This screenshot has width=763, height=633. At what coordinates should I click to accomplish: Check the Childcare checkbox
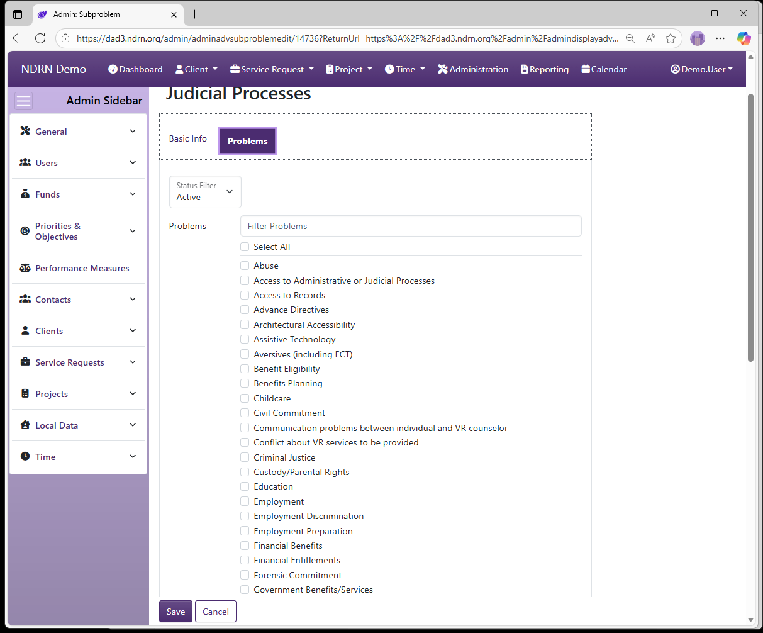pyautogui.click(x=245, y=398)
